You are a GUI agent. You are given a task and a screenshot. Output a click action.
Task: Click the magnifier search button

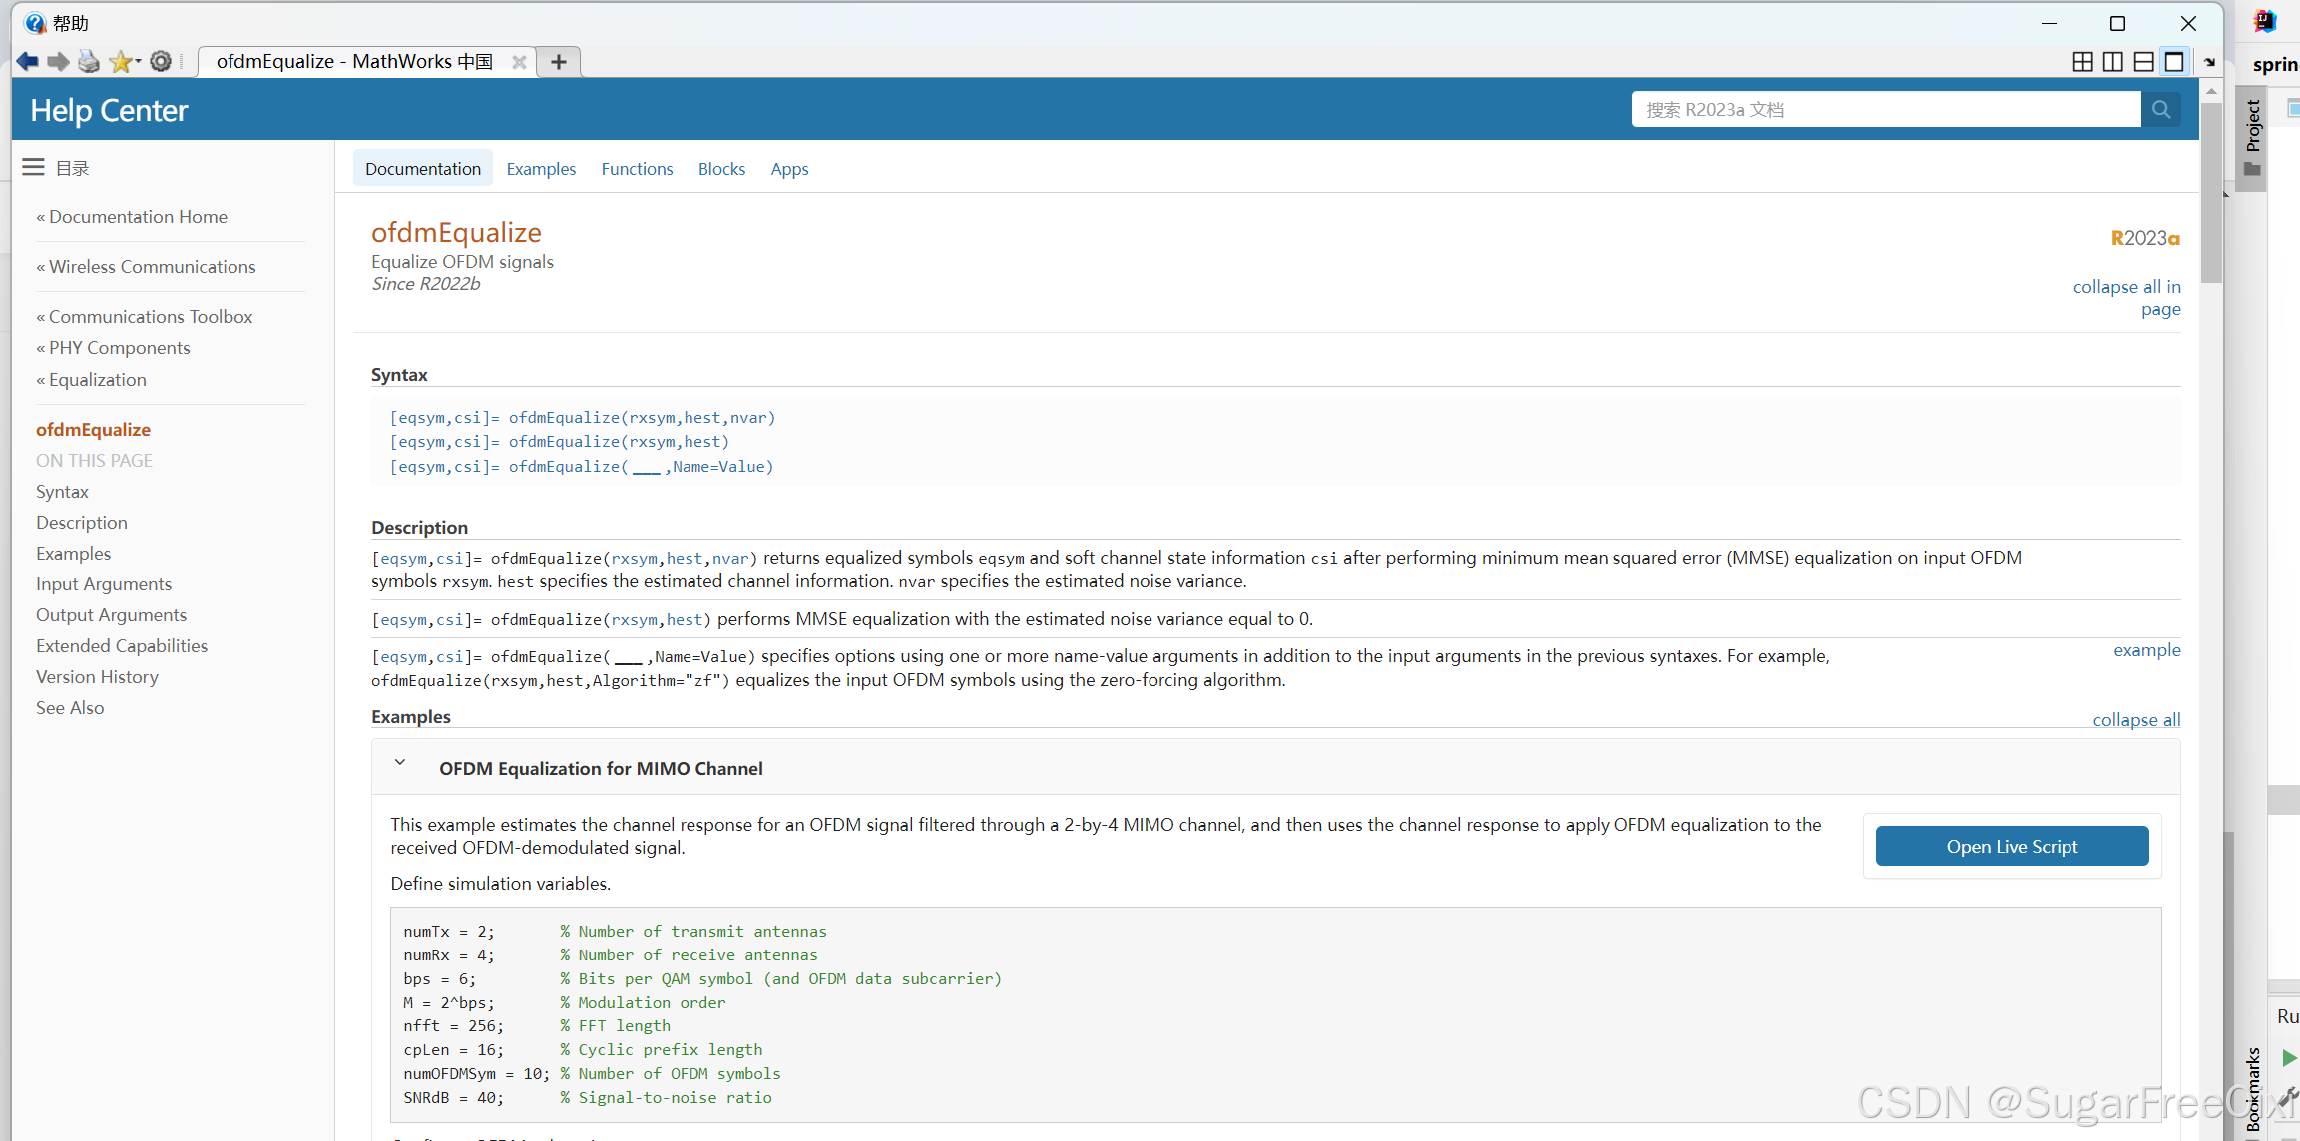coord(2161,110)
